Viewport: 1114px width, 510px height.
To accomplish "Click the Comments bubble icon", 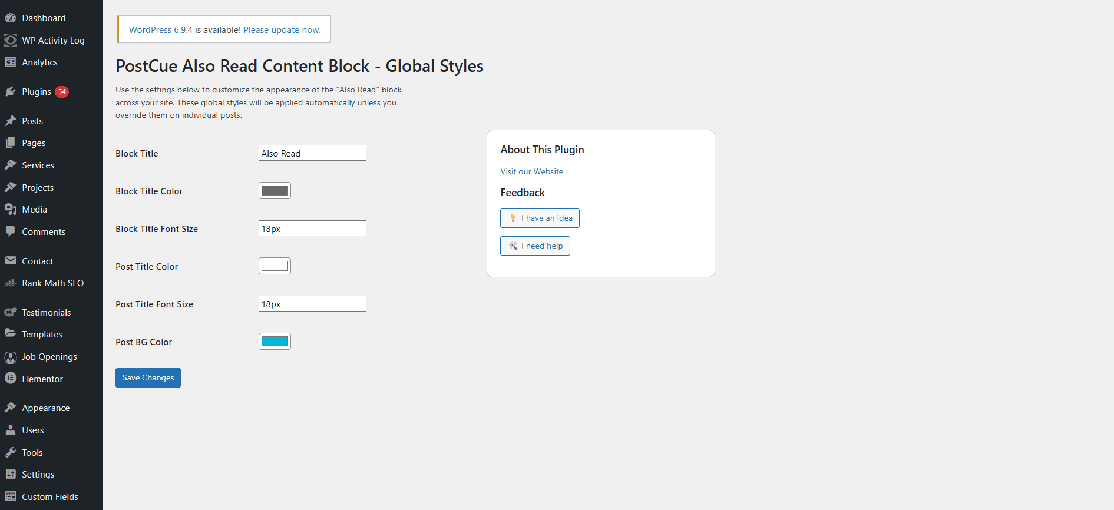I will (11, 231).
